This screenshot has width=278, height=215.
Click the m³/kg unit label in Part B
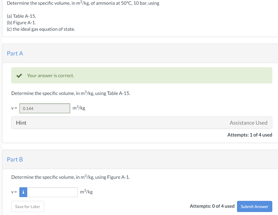tap(86, 192)
